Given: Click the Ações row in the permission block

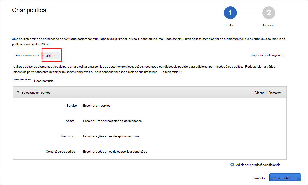Looking at the screenshot, I should (x=70, y=121).
